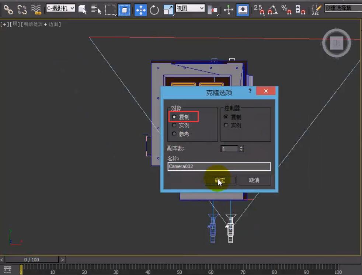This screenshot has height=275, width=362.
Task: Choose Rectangular Selection Region tool
Action: 110,10
